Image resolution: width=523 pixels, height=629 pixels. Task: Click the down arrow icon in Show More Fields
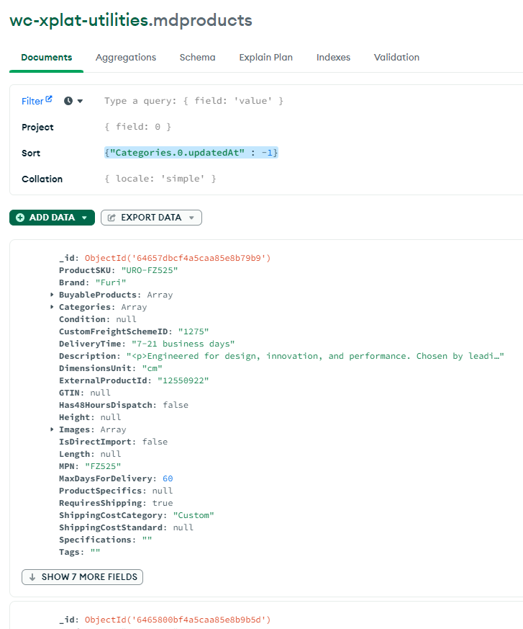(x=32, y=577)
